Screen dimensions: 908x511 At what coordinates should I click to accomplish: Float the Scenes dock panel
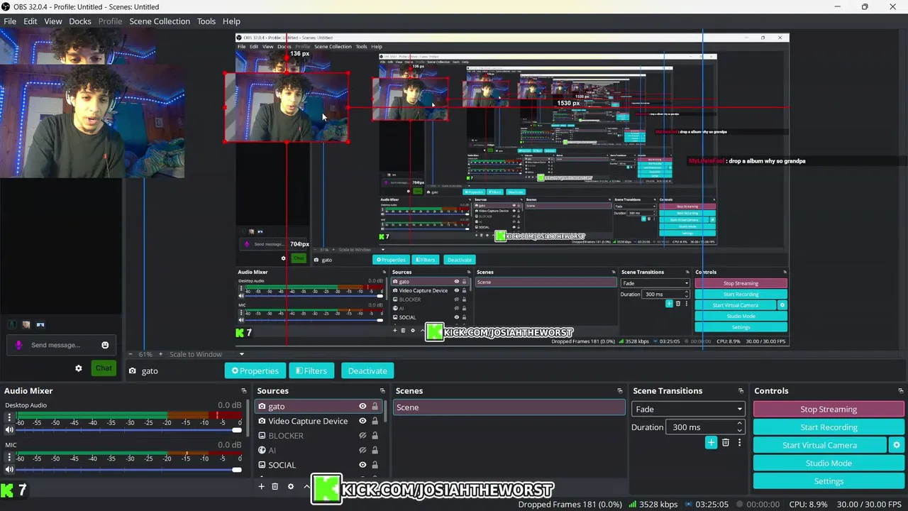click(621, 391)
